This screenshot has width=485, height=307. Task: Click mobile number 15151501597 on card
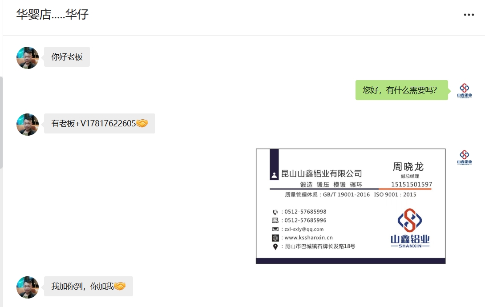[x=412, y=184]
